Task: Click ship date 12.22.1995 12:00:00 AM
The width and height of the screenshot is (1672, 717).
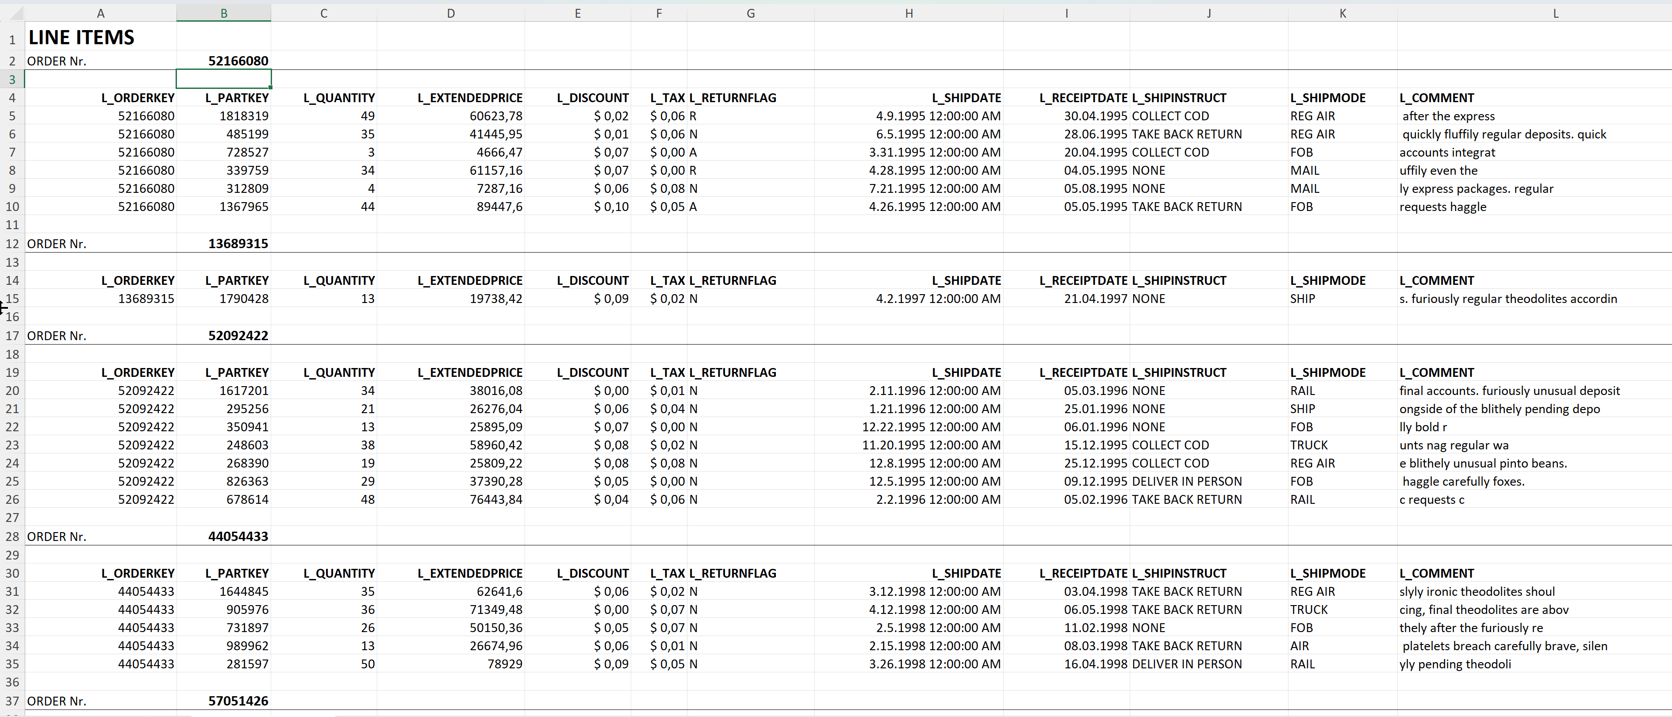Action: pos(932,428)
